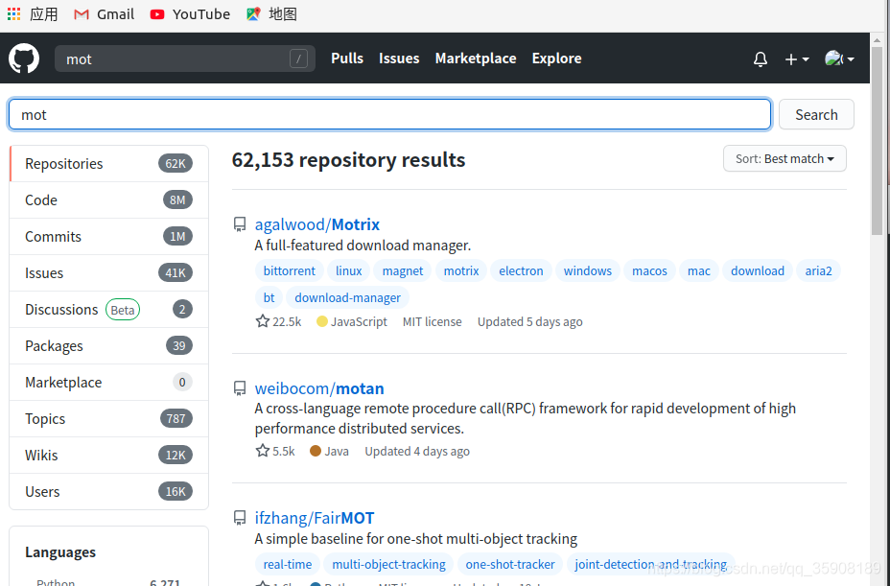Open the Pulls header link
The width and height of the screenshot is (890, 586).
coord(347,59)
